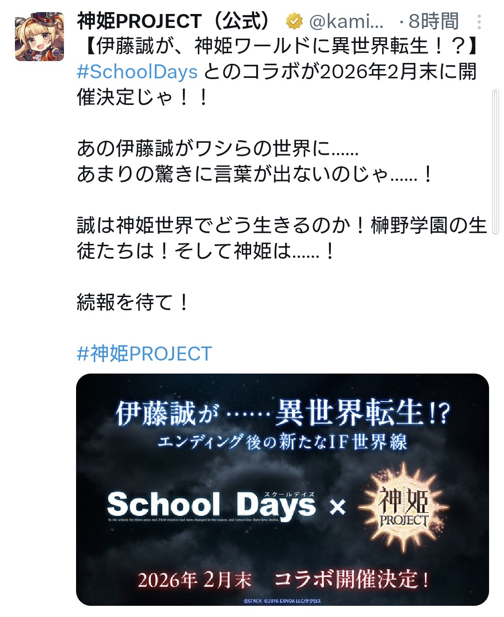Viewport: 504px width, 617px height.
Task: Open the 神姫PROJECT profile avatar
Action: [39, 37]
